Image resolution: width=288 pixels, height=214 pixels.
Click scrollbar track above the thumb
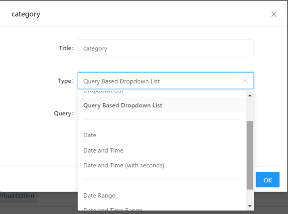(250, 110)
